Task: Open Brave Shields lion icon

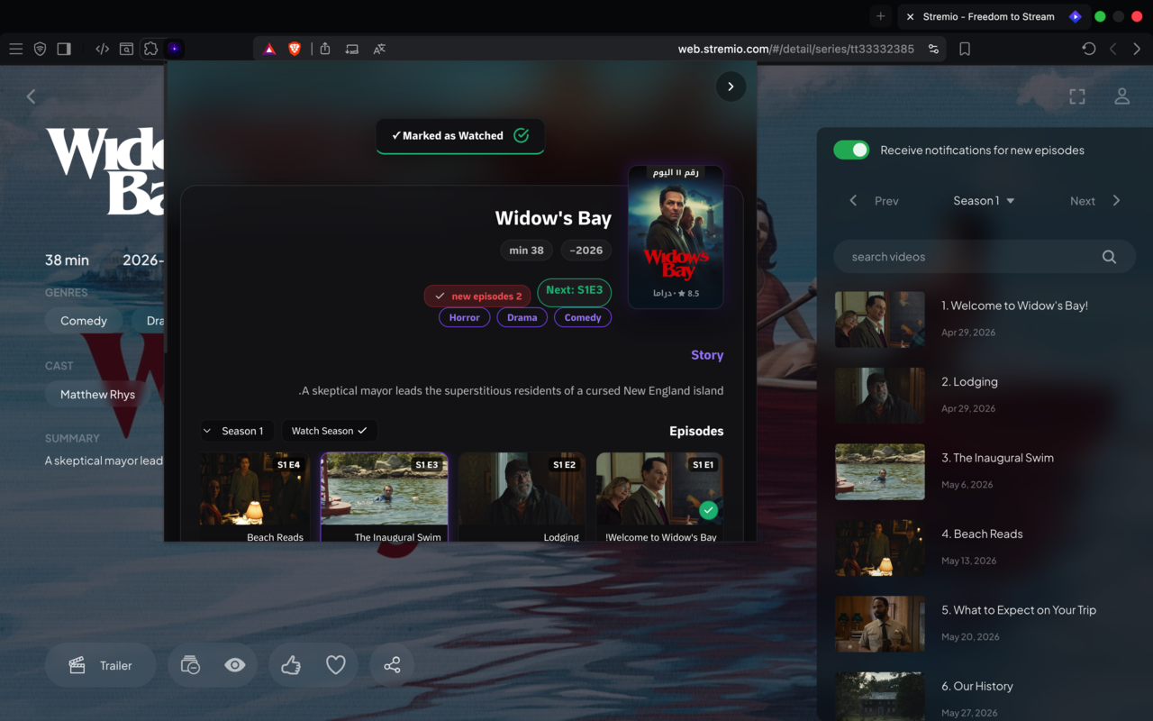Action: click(295, 49)
